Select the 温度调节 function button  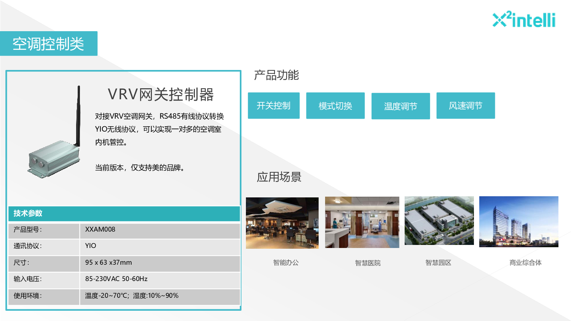tap(400, 106)
